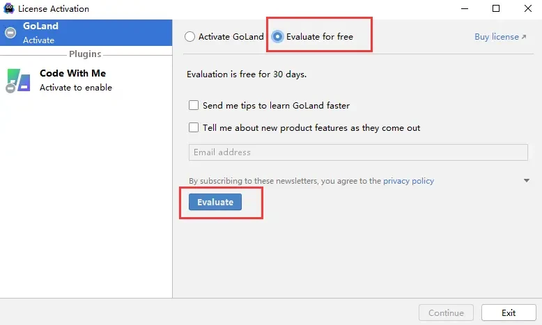542x325 pixels.
Task: Click the Exit button
Action: 508,312
